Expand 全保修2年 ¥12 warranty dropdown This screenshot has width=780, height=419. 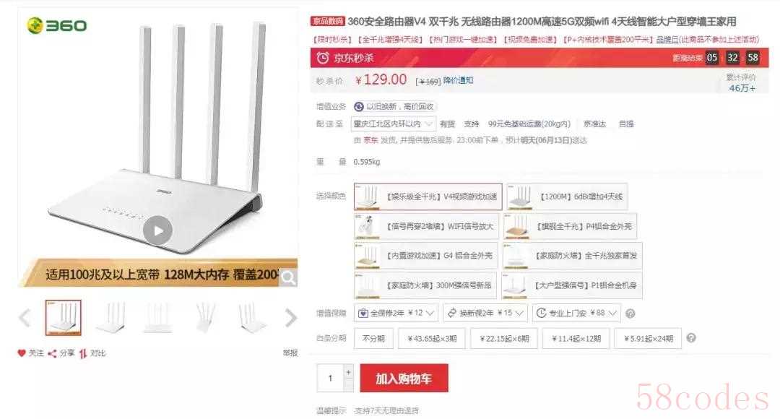pyautogui.click(x=396, y=313)
